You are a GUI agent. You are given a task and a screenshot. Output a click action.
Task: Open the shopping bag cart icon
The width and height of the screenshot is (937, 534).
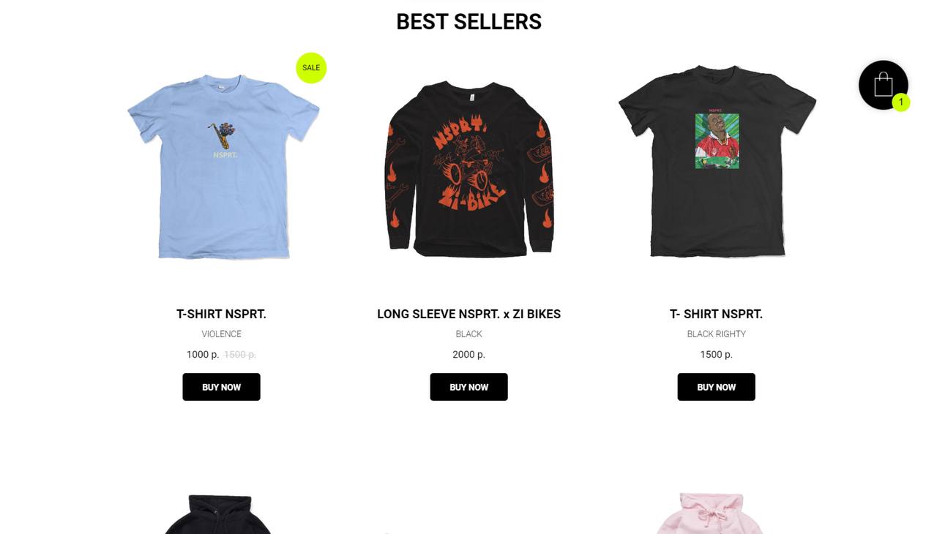tap(883, 85)
